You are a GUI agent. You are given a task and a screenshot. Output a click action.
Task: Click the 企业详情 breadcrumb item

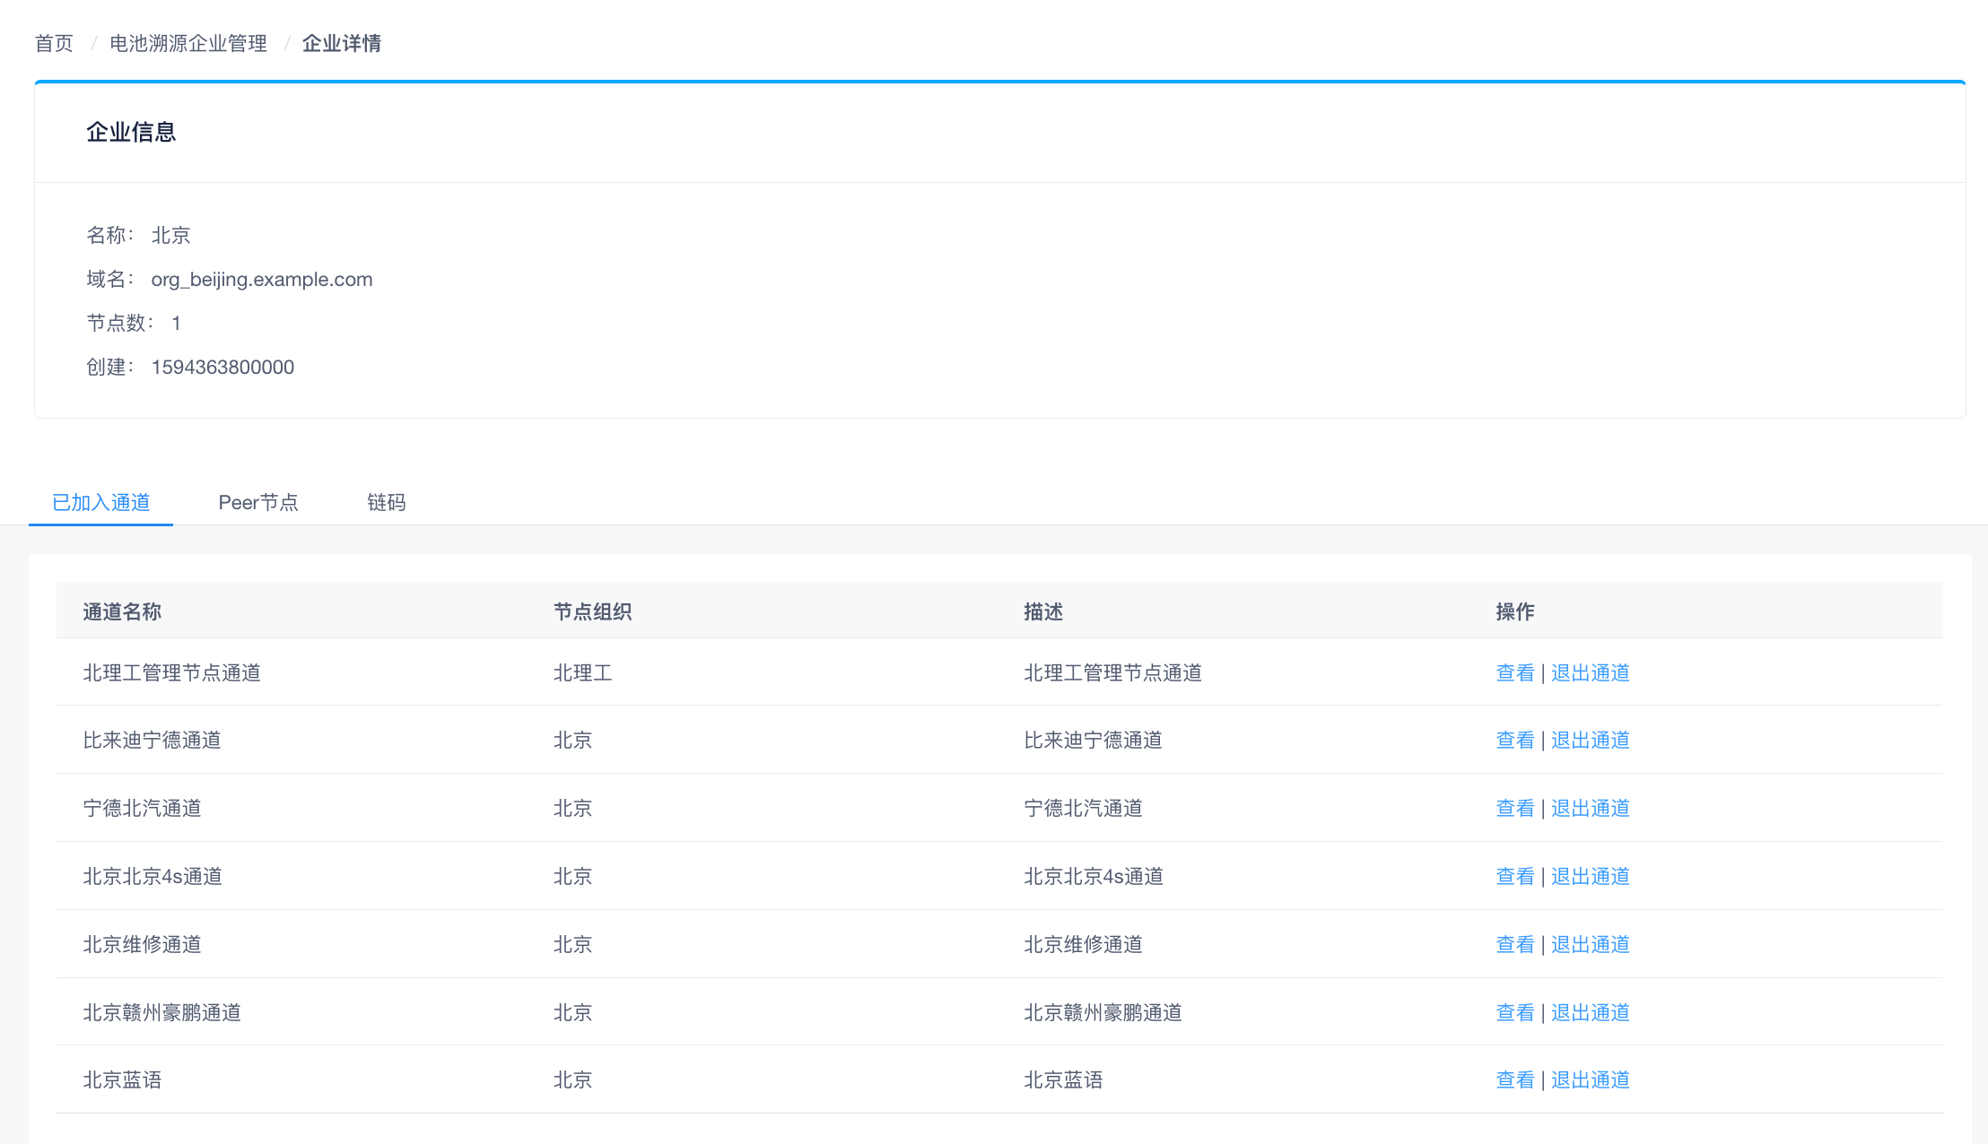tap(342, 43)
